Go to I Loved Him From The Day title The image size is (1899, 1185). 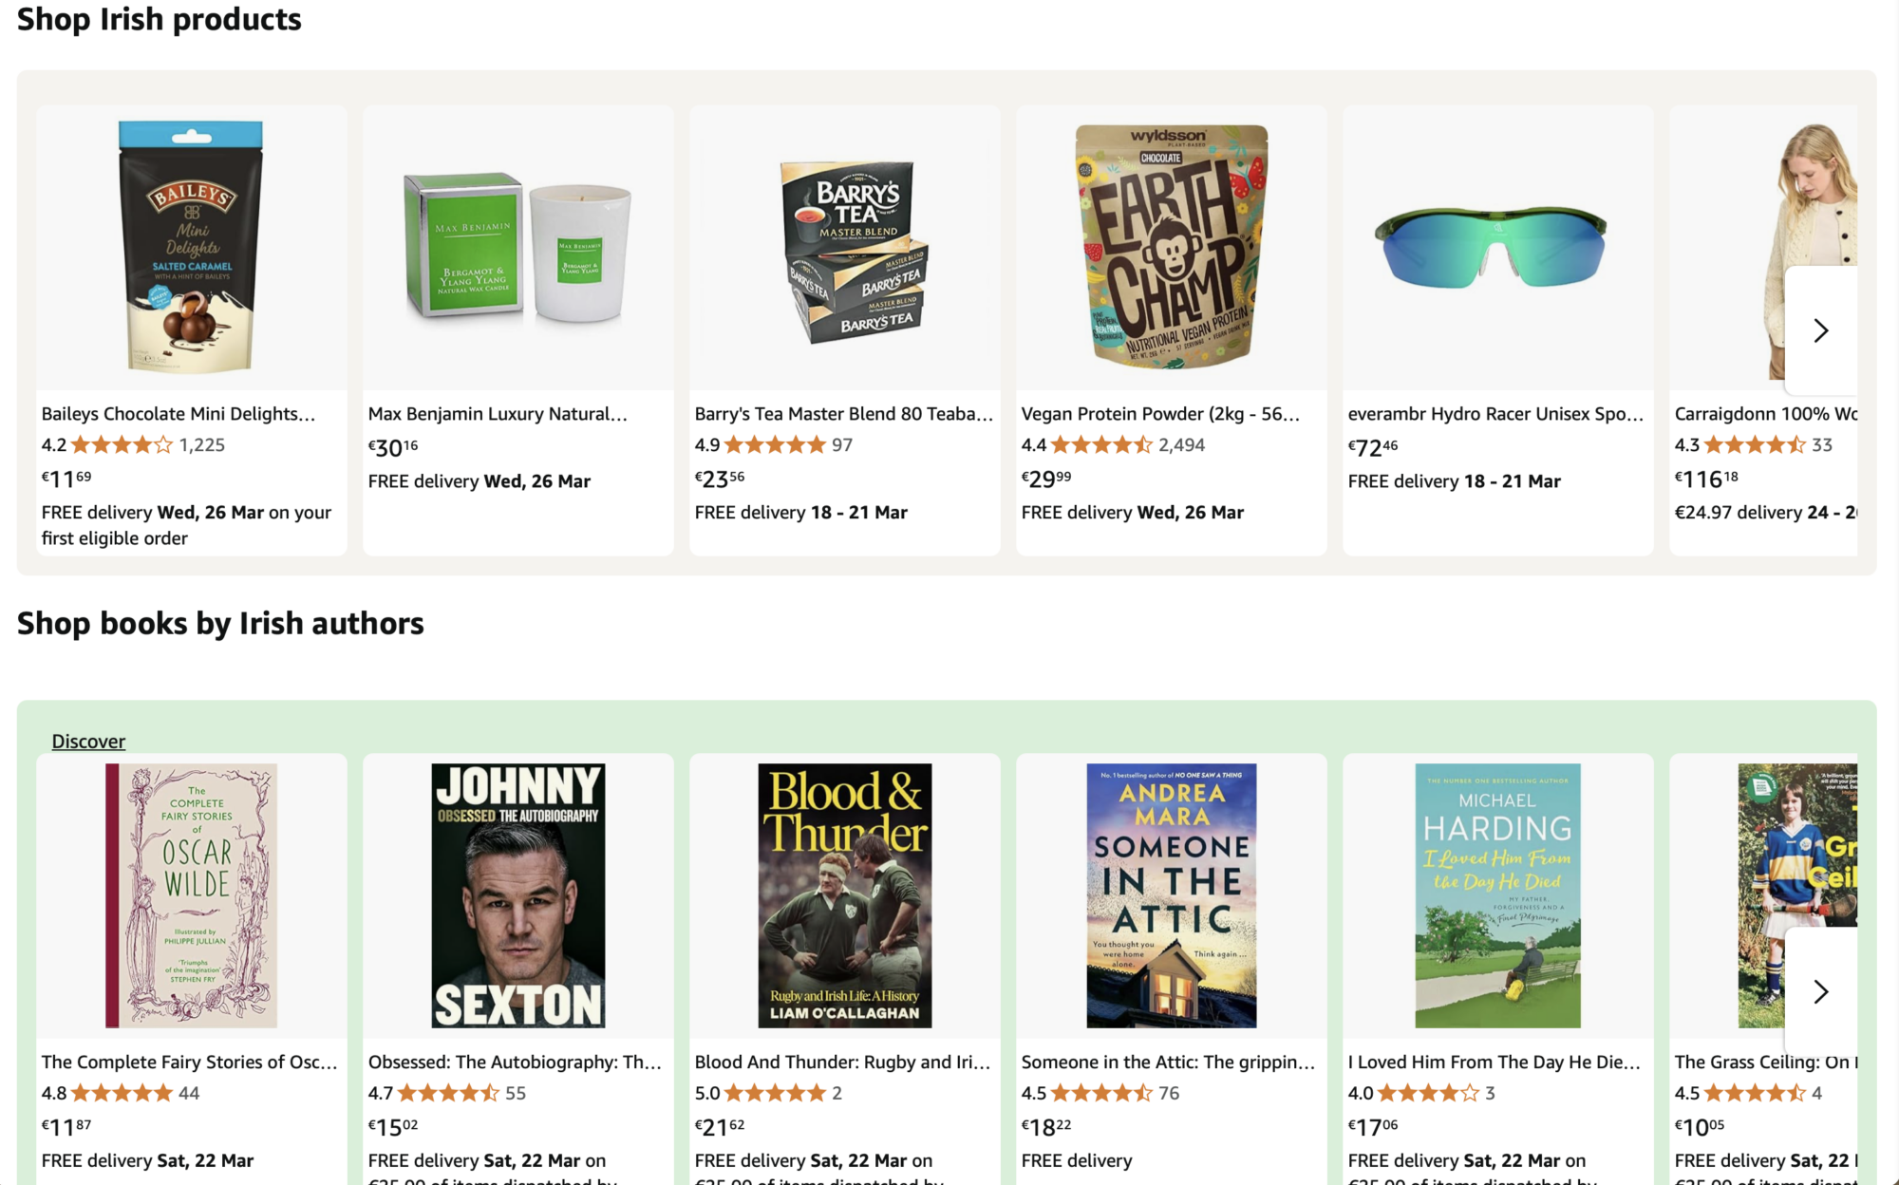click(x=1495, y=1063)
